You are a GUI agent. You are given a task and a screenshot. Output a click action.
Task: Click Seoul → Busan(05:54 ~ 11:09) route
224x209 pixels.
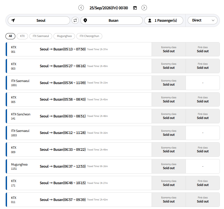(63, 83)
